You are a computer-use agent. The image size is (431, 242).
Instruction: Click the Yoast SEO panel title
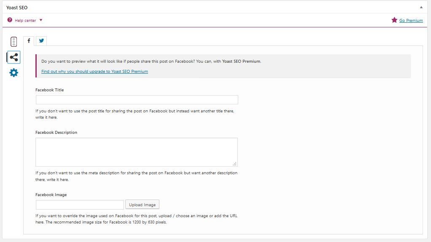[17, 8]
